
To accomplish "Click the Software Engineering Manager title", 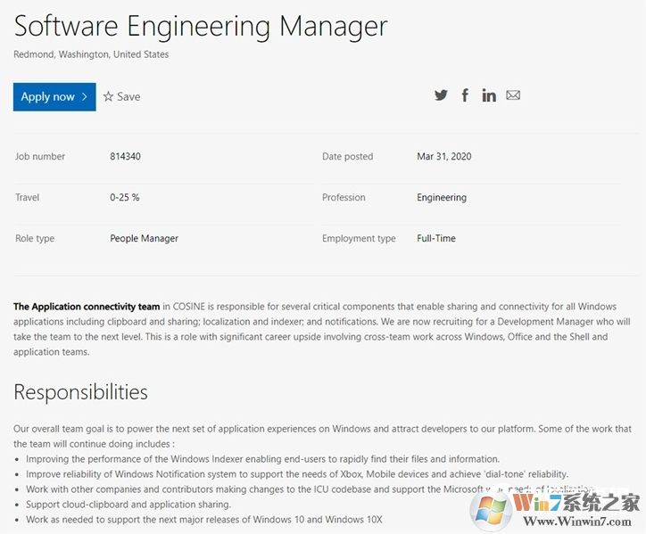I will point(201,26).
